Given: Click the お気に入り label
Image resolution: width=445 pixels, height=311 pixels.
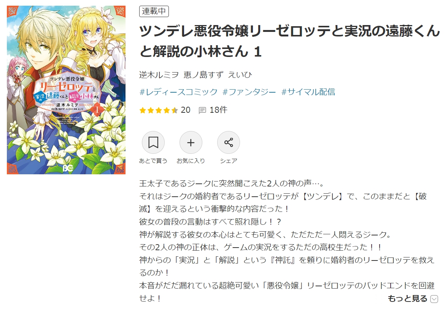Looking at the screenshot, I should click(191, 161).
